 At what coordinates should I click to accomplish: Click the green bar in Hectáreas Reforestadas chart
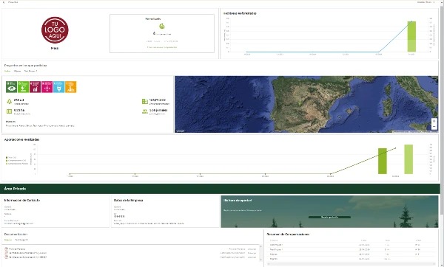(411, 36)
